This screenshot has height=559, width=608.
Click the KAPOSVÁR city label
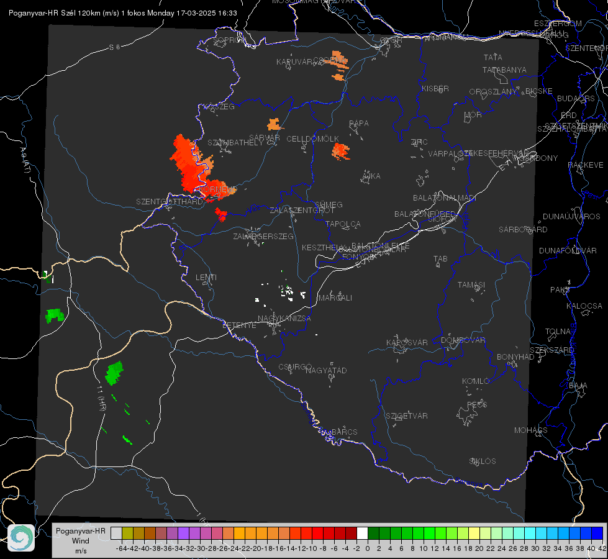click(407, 342)
